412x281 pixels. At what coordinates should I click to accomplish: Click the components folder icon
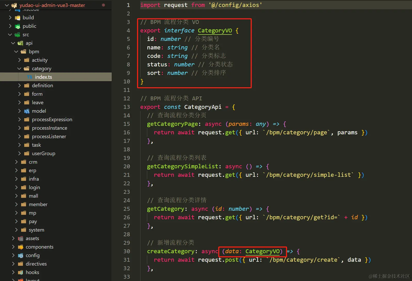(x=21, y=247)
